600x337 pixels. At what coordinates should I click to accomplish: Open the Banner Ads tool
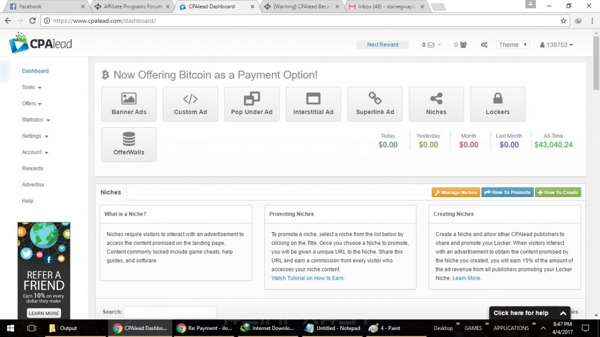click(x=128, y=104)
